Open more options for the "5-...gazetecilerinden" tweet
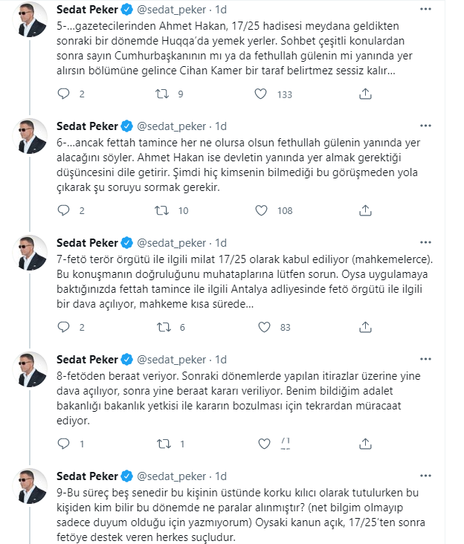 (425, 10)
